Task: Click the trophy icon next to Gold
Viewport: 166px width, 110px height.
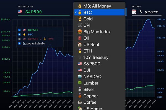Action: coord(80,19)
